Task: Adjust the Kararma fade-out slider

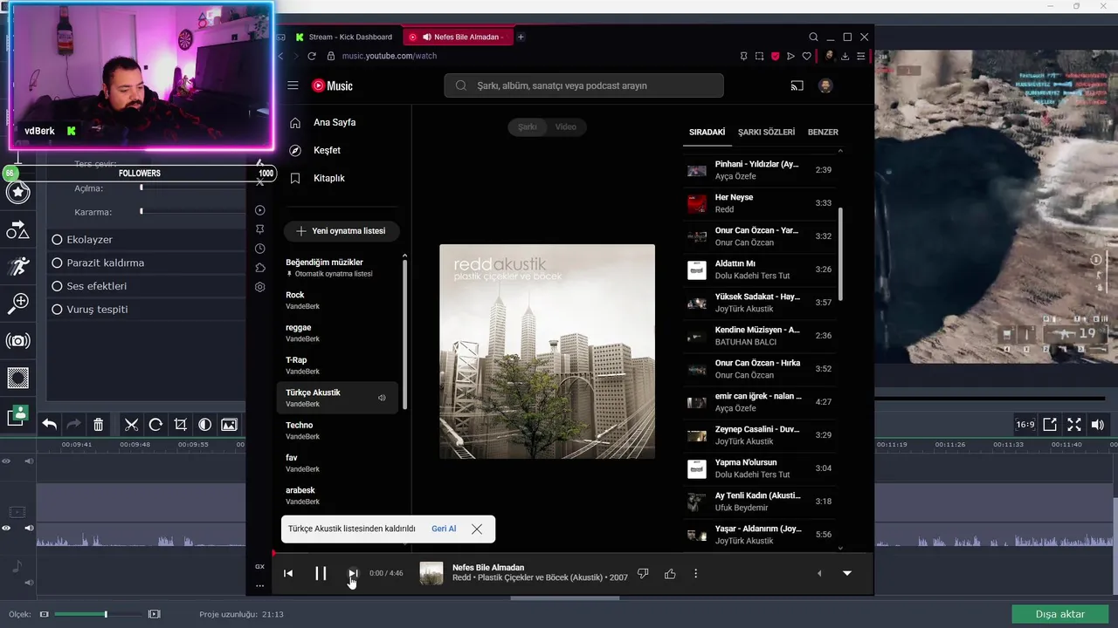Action: 141,211
